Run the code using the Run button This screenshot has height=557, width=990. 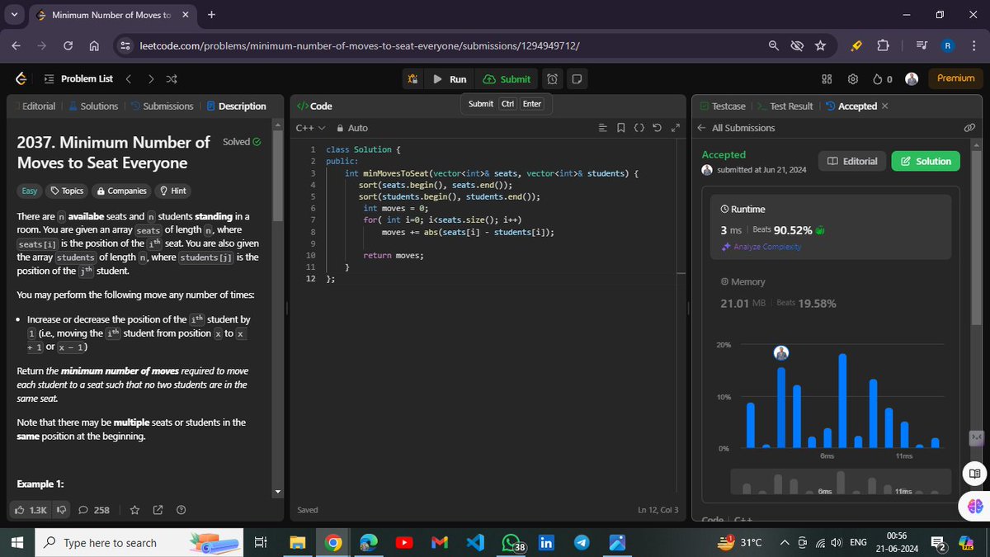(x=450, y=78)
